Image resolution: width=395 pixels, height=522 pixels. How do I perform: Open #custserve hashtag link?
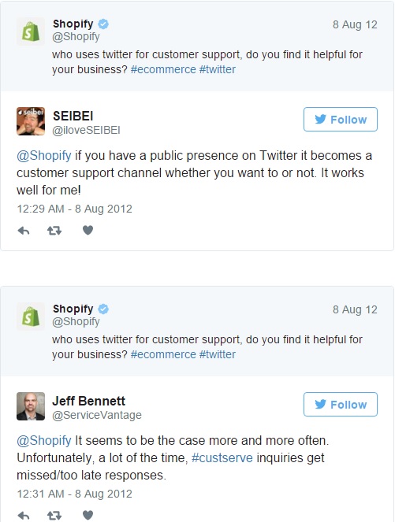222,457
